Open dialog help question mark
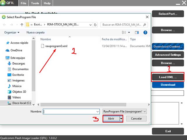187x140 pixels. click(x=145, y=32)
